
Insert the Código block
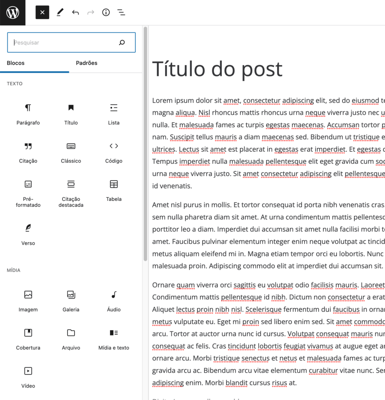(x=114, y=152)
